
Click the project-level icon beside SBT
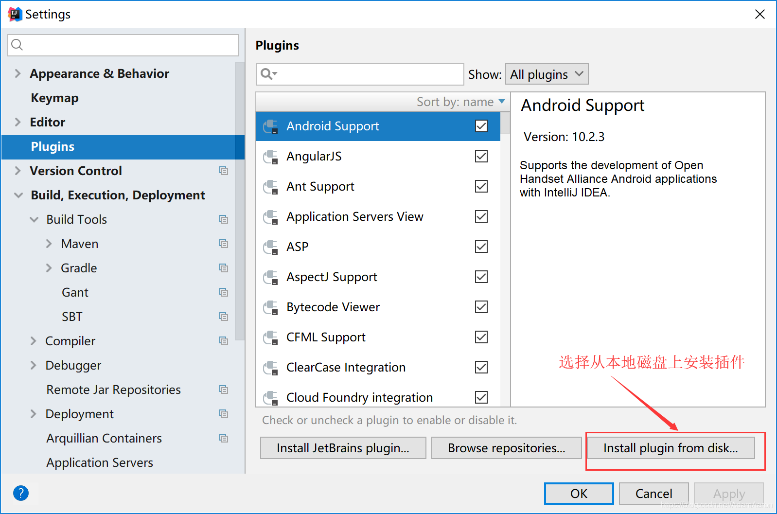224,317
